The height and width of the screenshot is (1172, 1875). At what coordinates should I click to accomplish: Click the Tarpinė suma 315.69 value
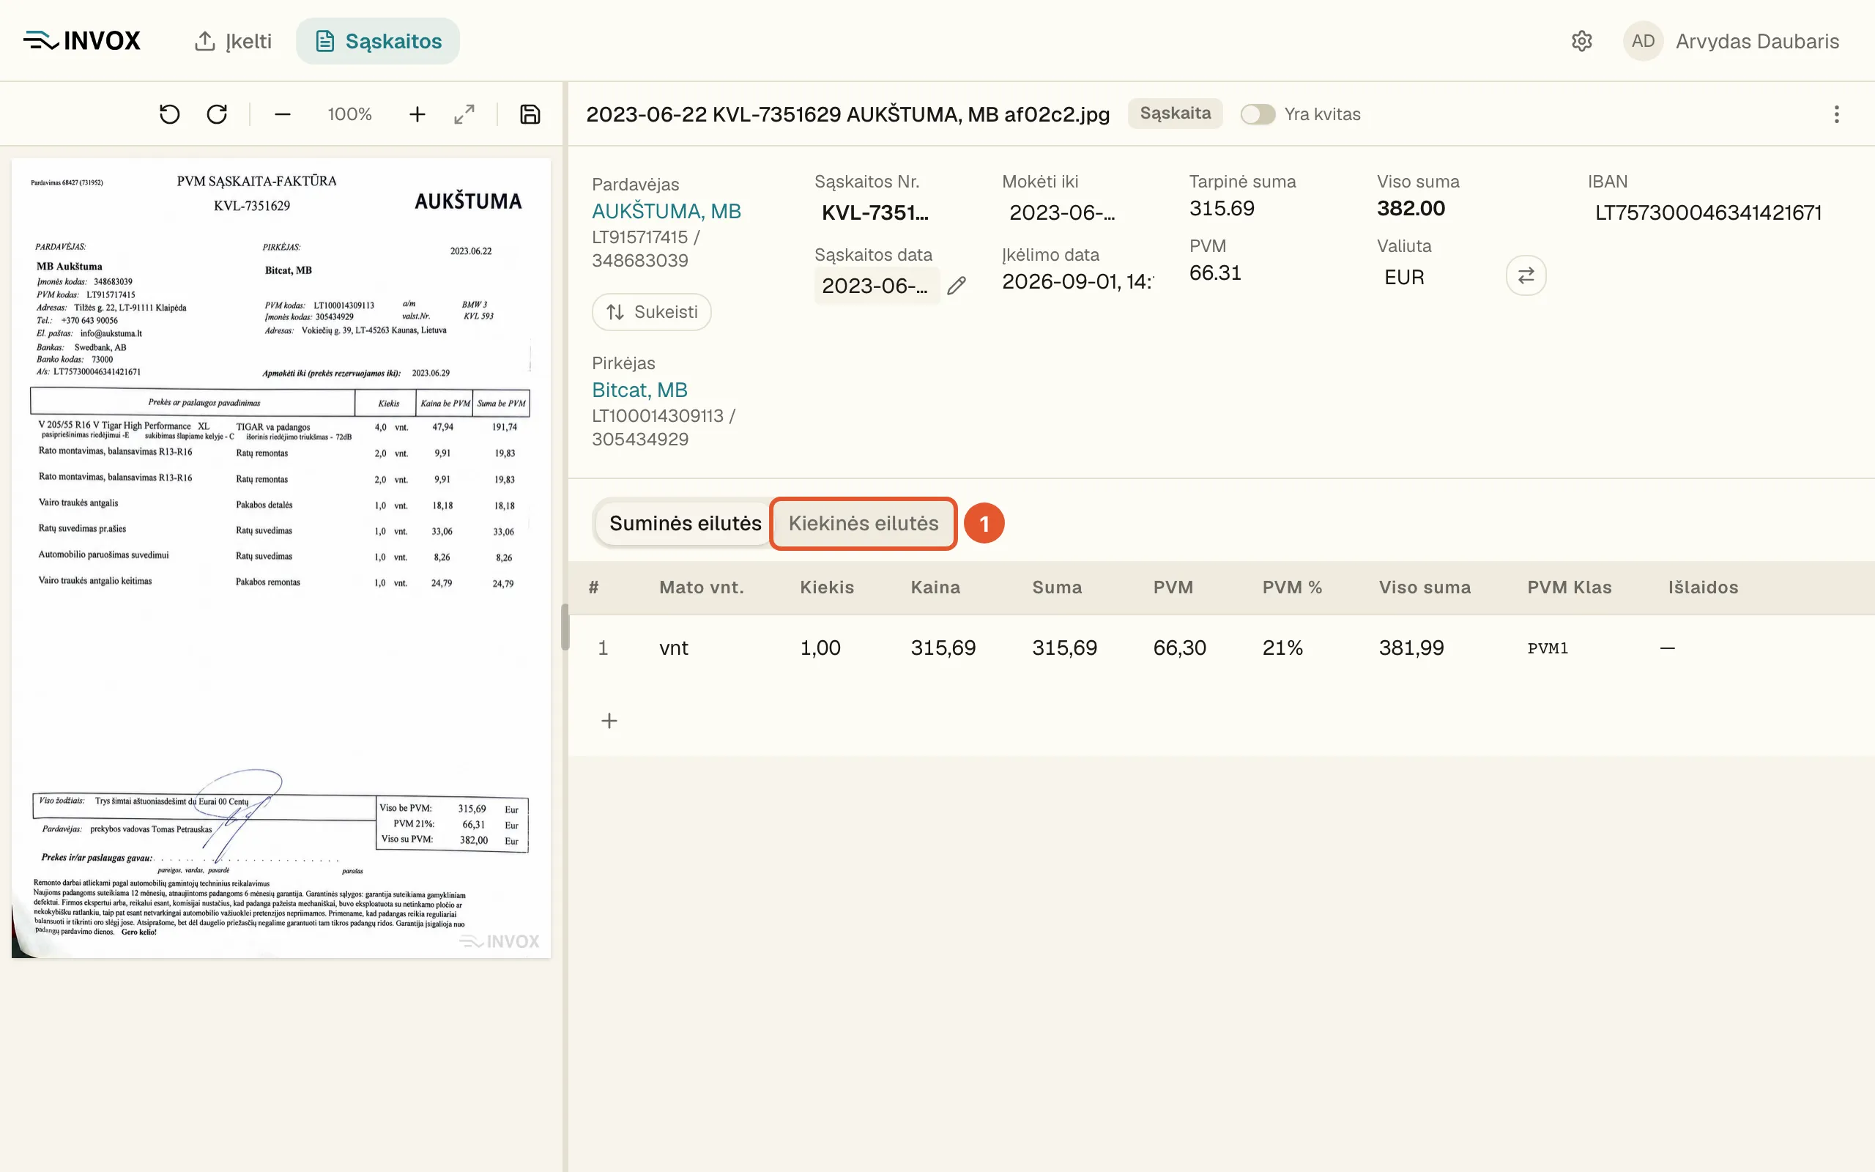point(1222,209)
